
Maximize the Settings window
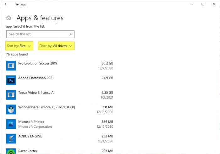click(203, 4)
